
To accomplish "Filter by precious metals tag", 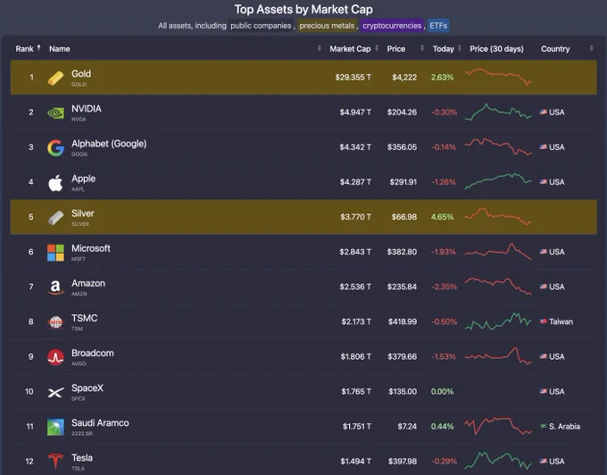I will click(327, 26).
